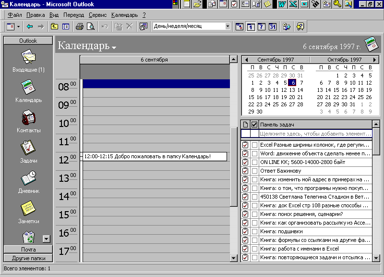Go forward with the right arrow icon
The width and height of the screenshot is (384, 277).
coord(41,26)
